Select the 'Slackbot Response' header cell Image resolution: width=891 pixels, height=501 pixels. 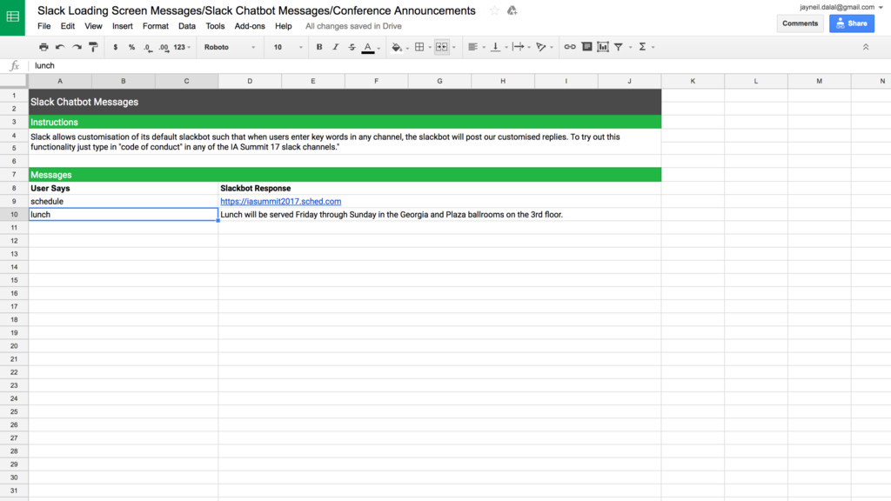point(439,189)
